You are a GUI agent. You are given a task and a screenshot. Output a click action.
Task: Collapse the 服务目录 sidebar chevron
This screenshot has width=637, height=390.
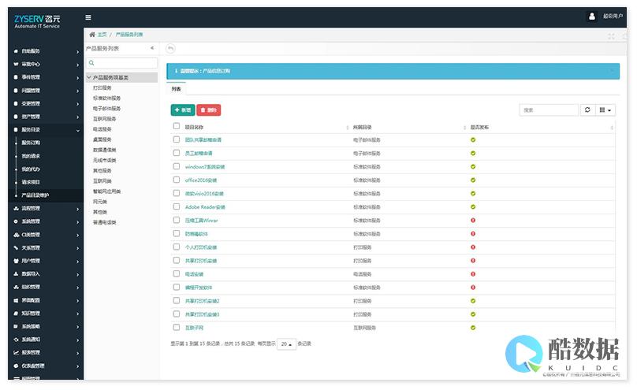pyautogui.click(x=77, y=130)
